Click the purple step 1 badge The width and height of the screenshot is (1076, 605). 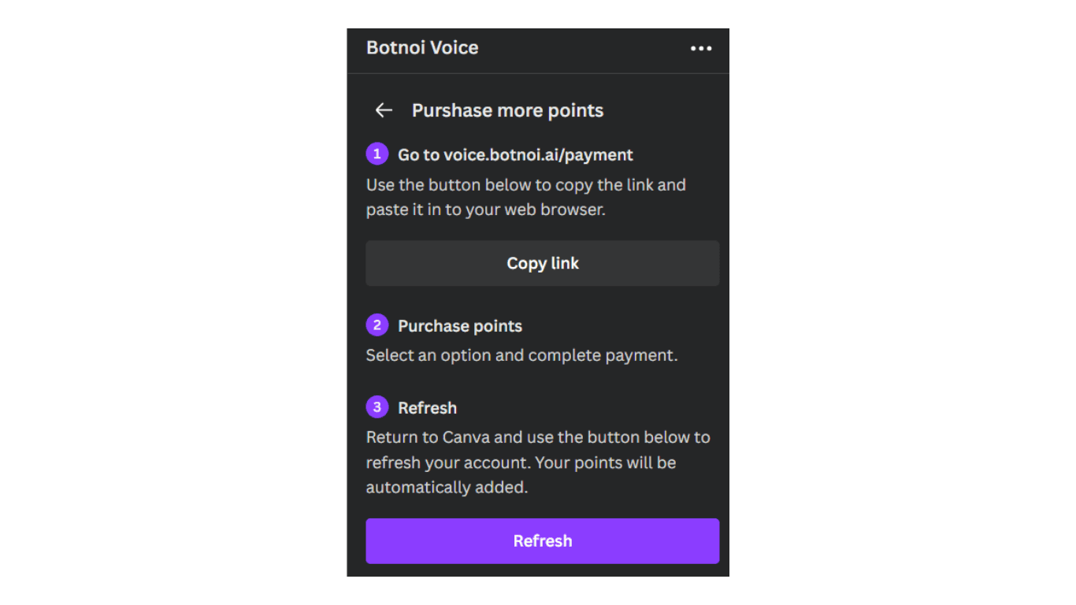pyautogui.click(x=377, y=154)
